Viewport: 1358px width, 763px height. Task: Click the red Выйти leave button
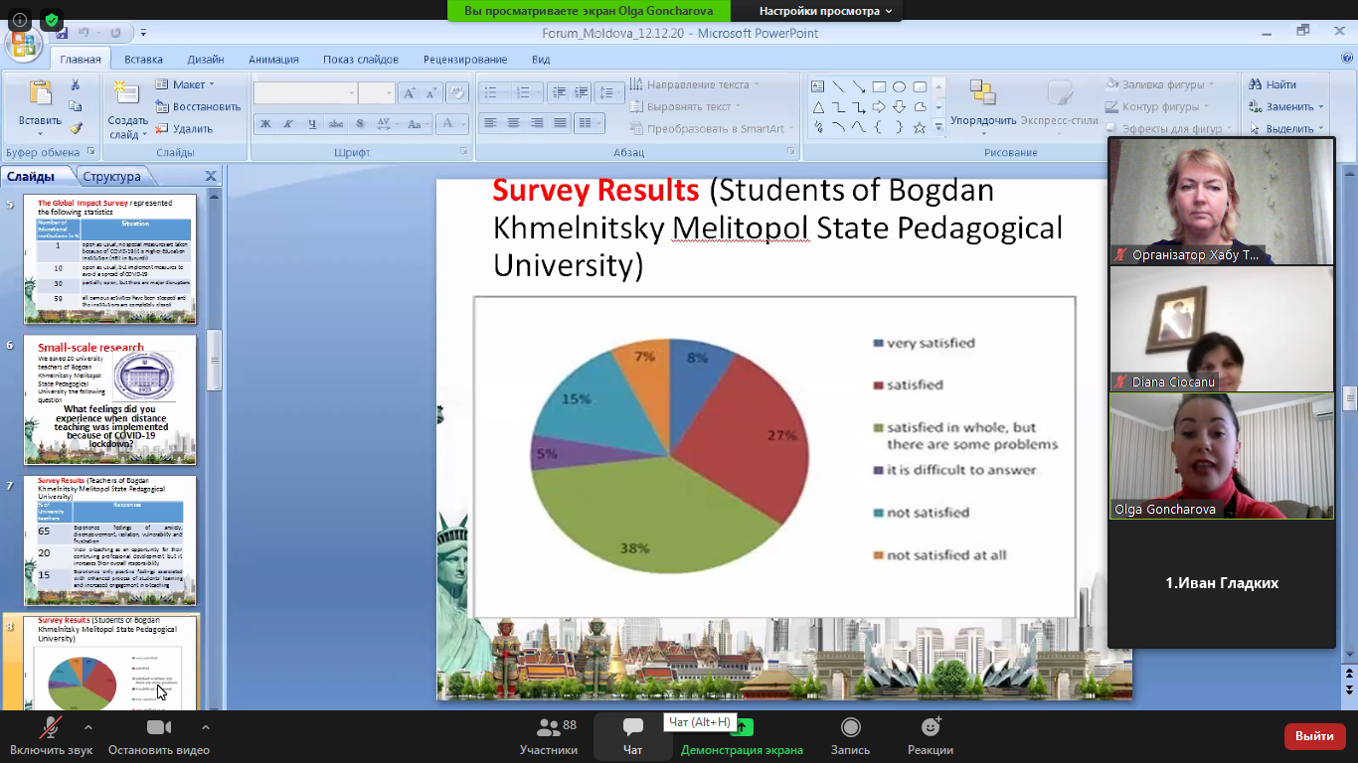click(x=1314, y=736)
